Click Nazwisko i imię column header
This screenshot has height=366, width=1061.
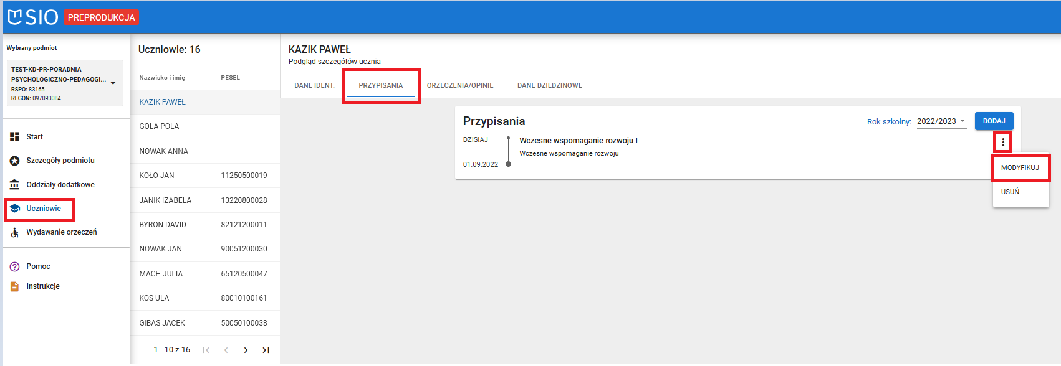162,78
